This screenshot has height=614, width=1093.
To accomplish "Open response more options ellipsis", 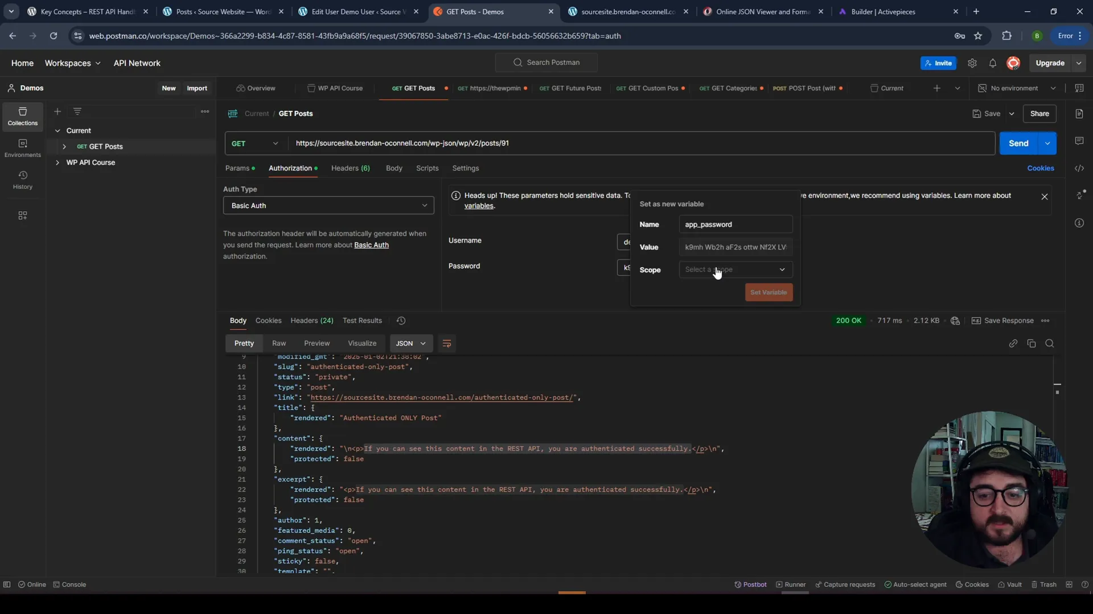I will [x=1045, y=321].
